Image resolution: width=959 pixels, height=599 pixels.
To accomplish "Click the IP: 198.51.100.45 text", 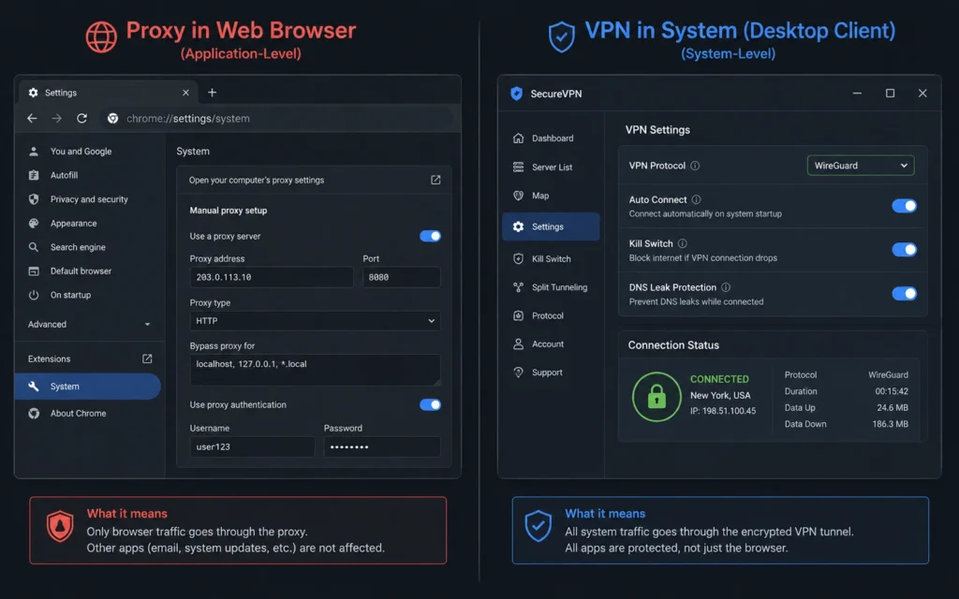I will click(723, 411).
